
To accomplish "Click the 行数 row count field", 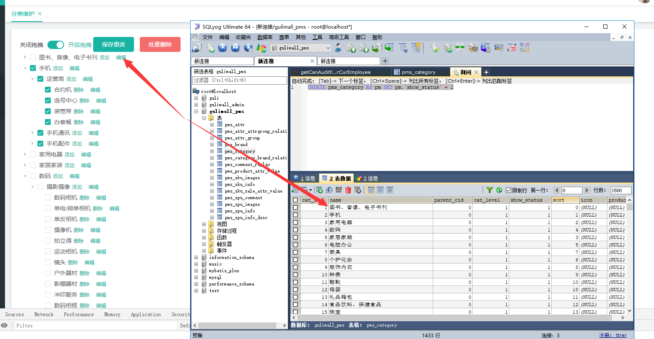I will 621,190.
